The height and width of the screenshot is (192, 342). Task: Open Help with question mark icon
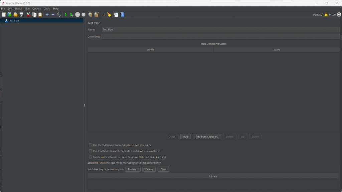[122, 15]
